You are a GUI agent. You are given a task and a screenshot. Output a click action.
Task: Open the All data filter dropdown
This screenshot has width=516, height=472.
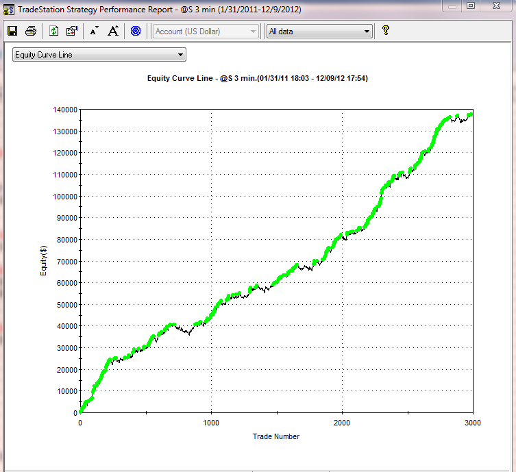click(x=367, y=32)
